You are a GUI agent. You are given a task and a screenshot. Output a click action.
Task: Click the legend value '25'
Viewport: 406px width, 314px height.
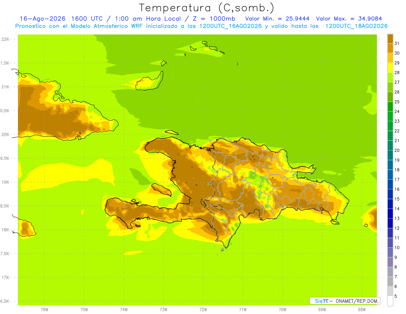point(397,102)
